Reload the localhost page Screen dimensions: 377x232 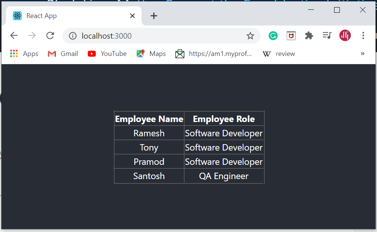pos(50,35)
